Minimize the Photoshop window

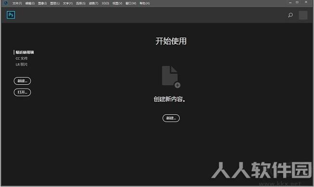290,2
